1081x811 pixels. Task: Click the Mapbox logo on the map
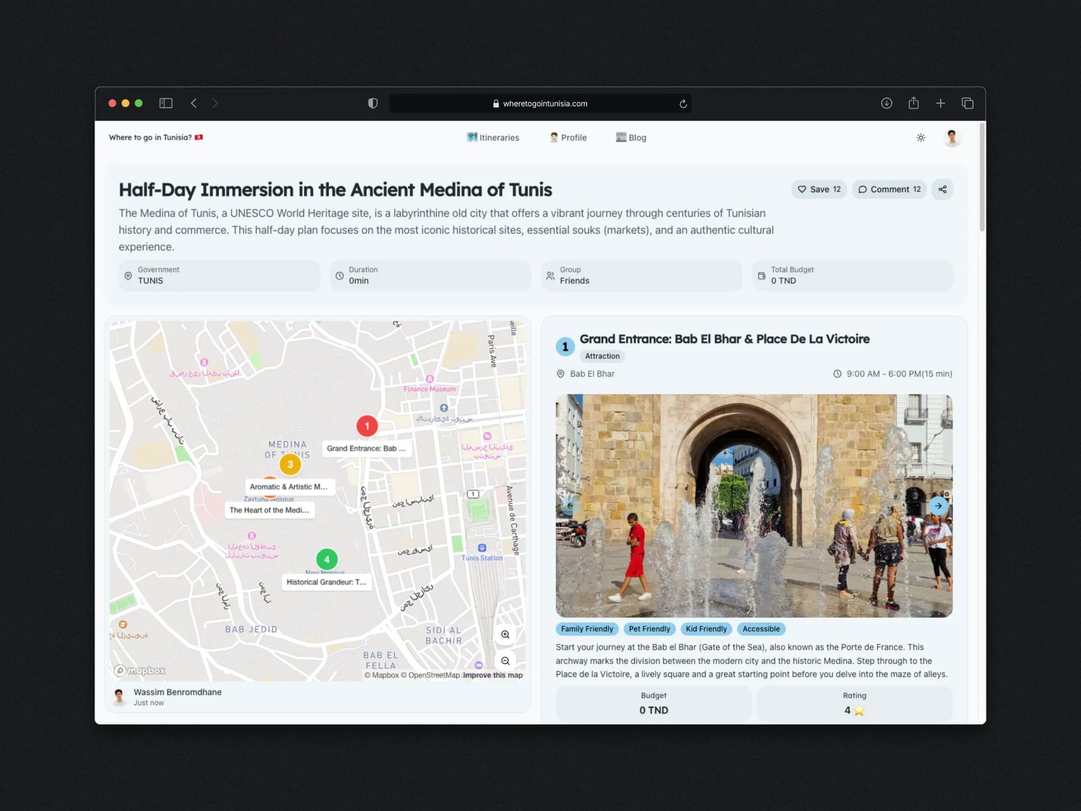coord(139,670)
